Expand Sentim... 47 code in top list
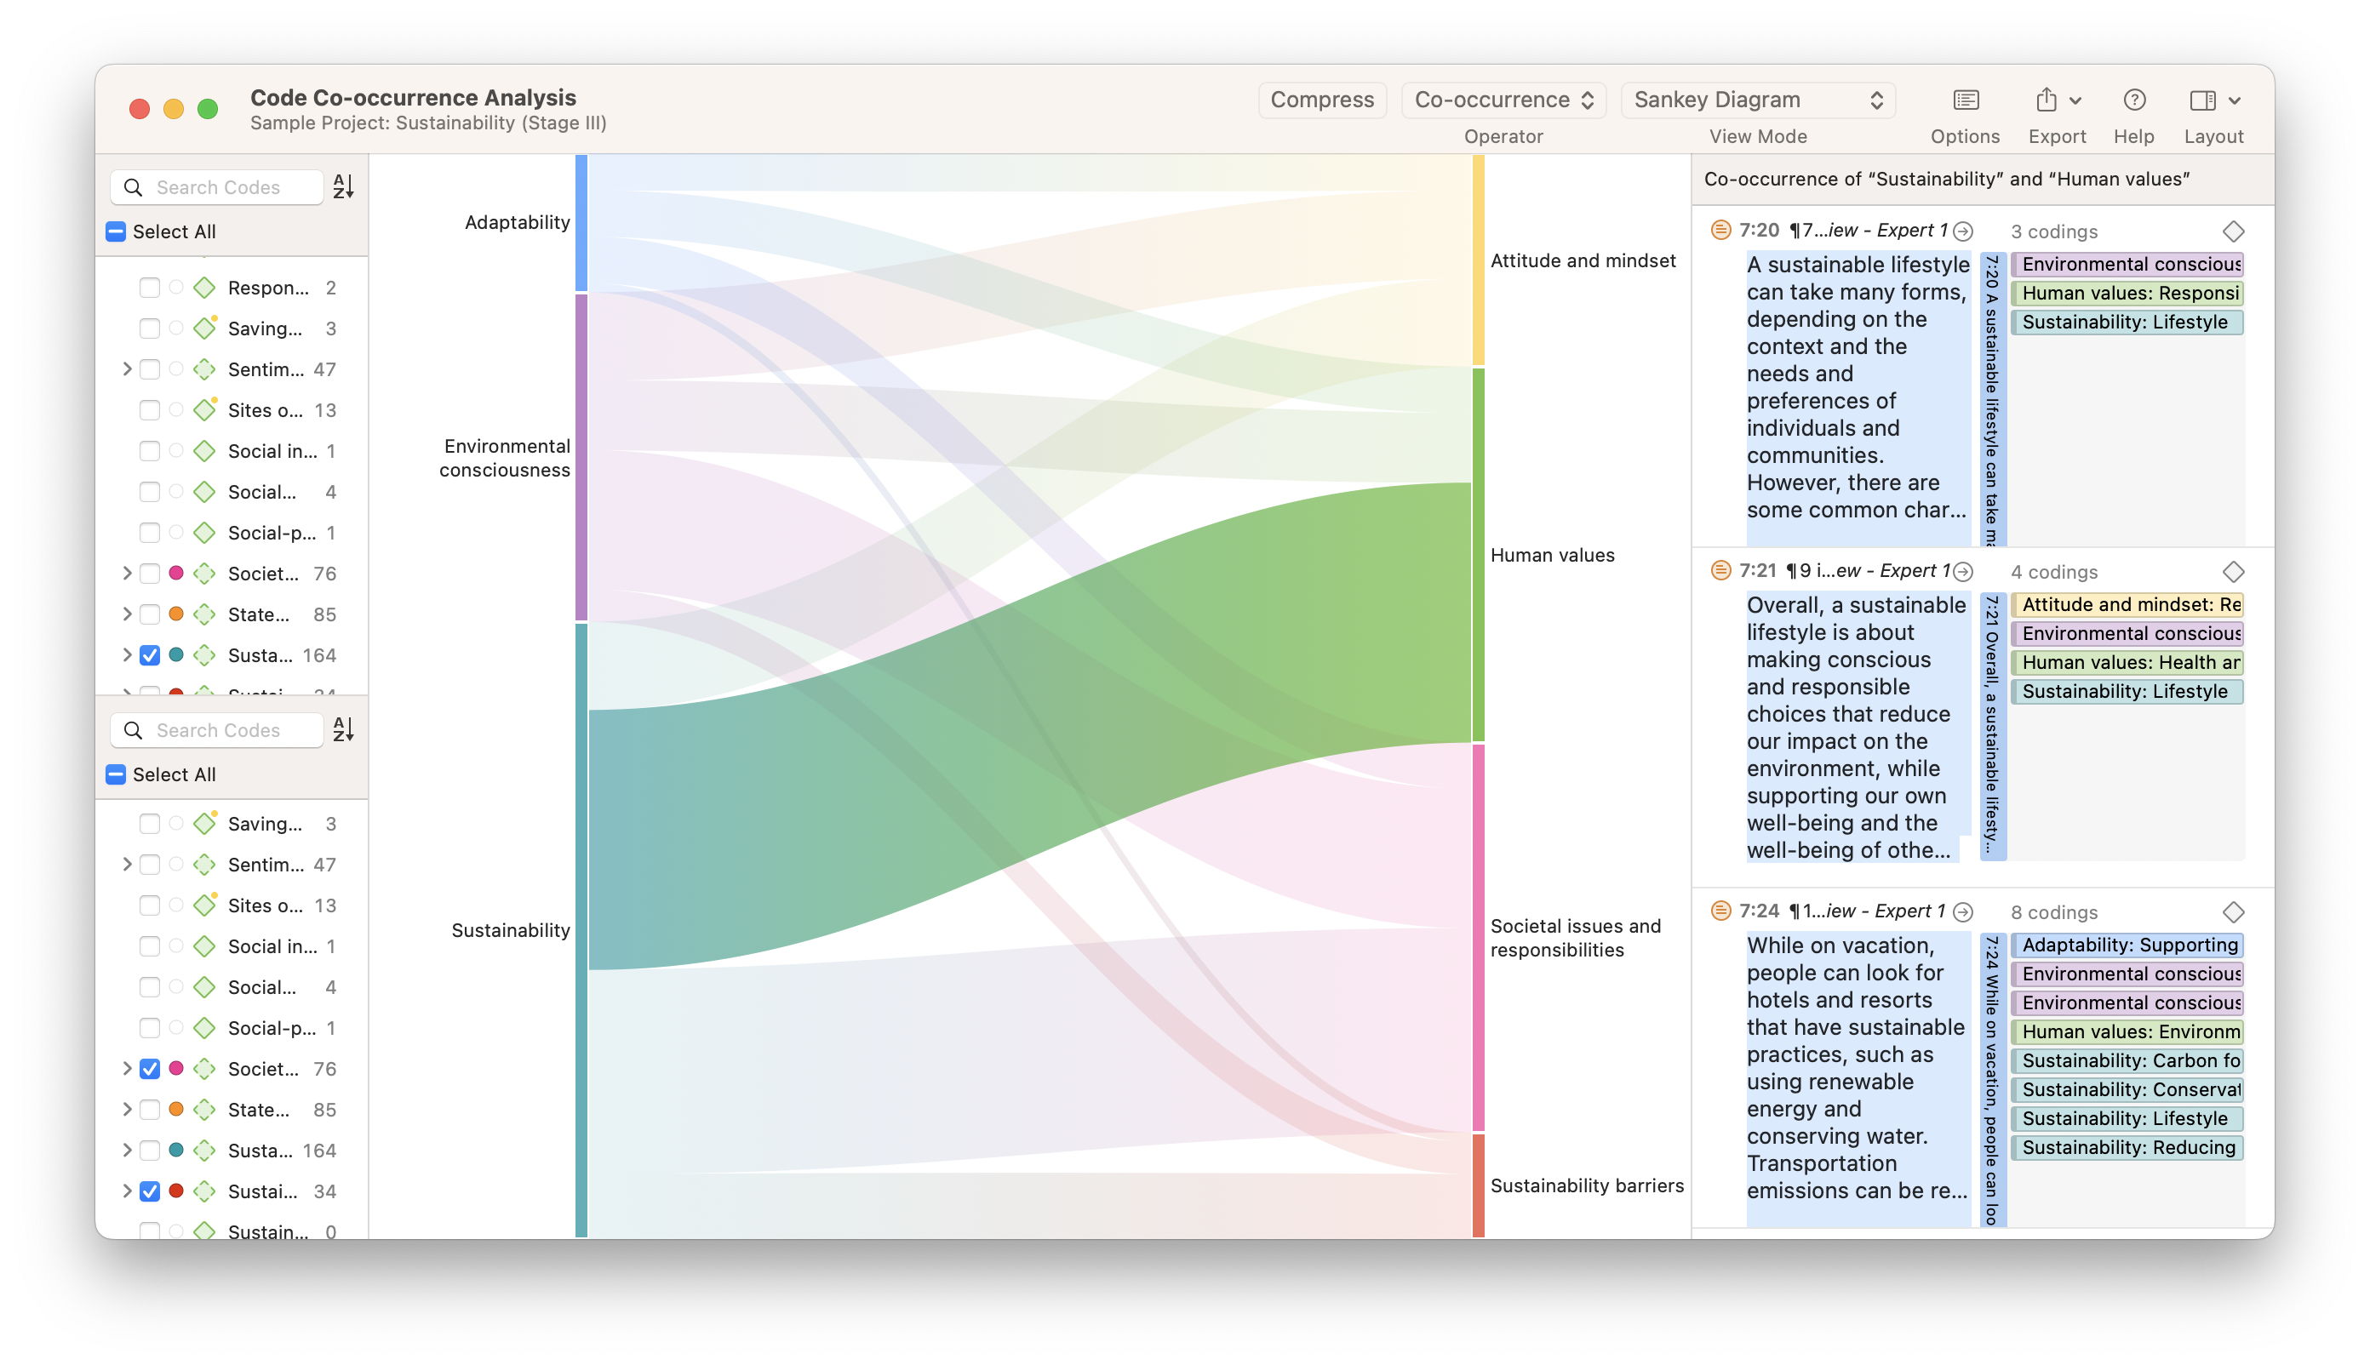2370x1365 pixels. point(128,369)
